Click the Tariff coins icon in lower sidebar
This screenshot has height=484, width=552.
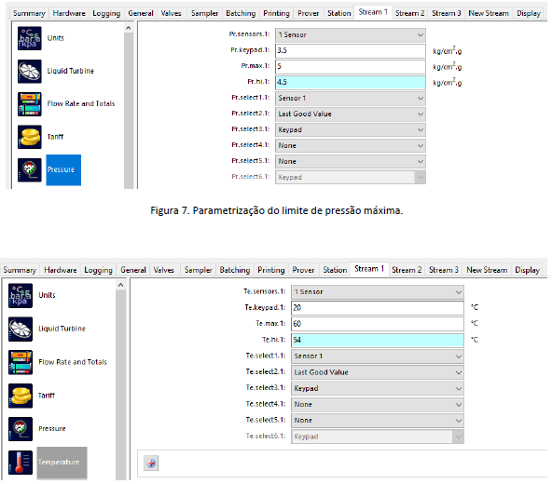21,396
